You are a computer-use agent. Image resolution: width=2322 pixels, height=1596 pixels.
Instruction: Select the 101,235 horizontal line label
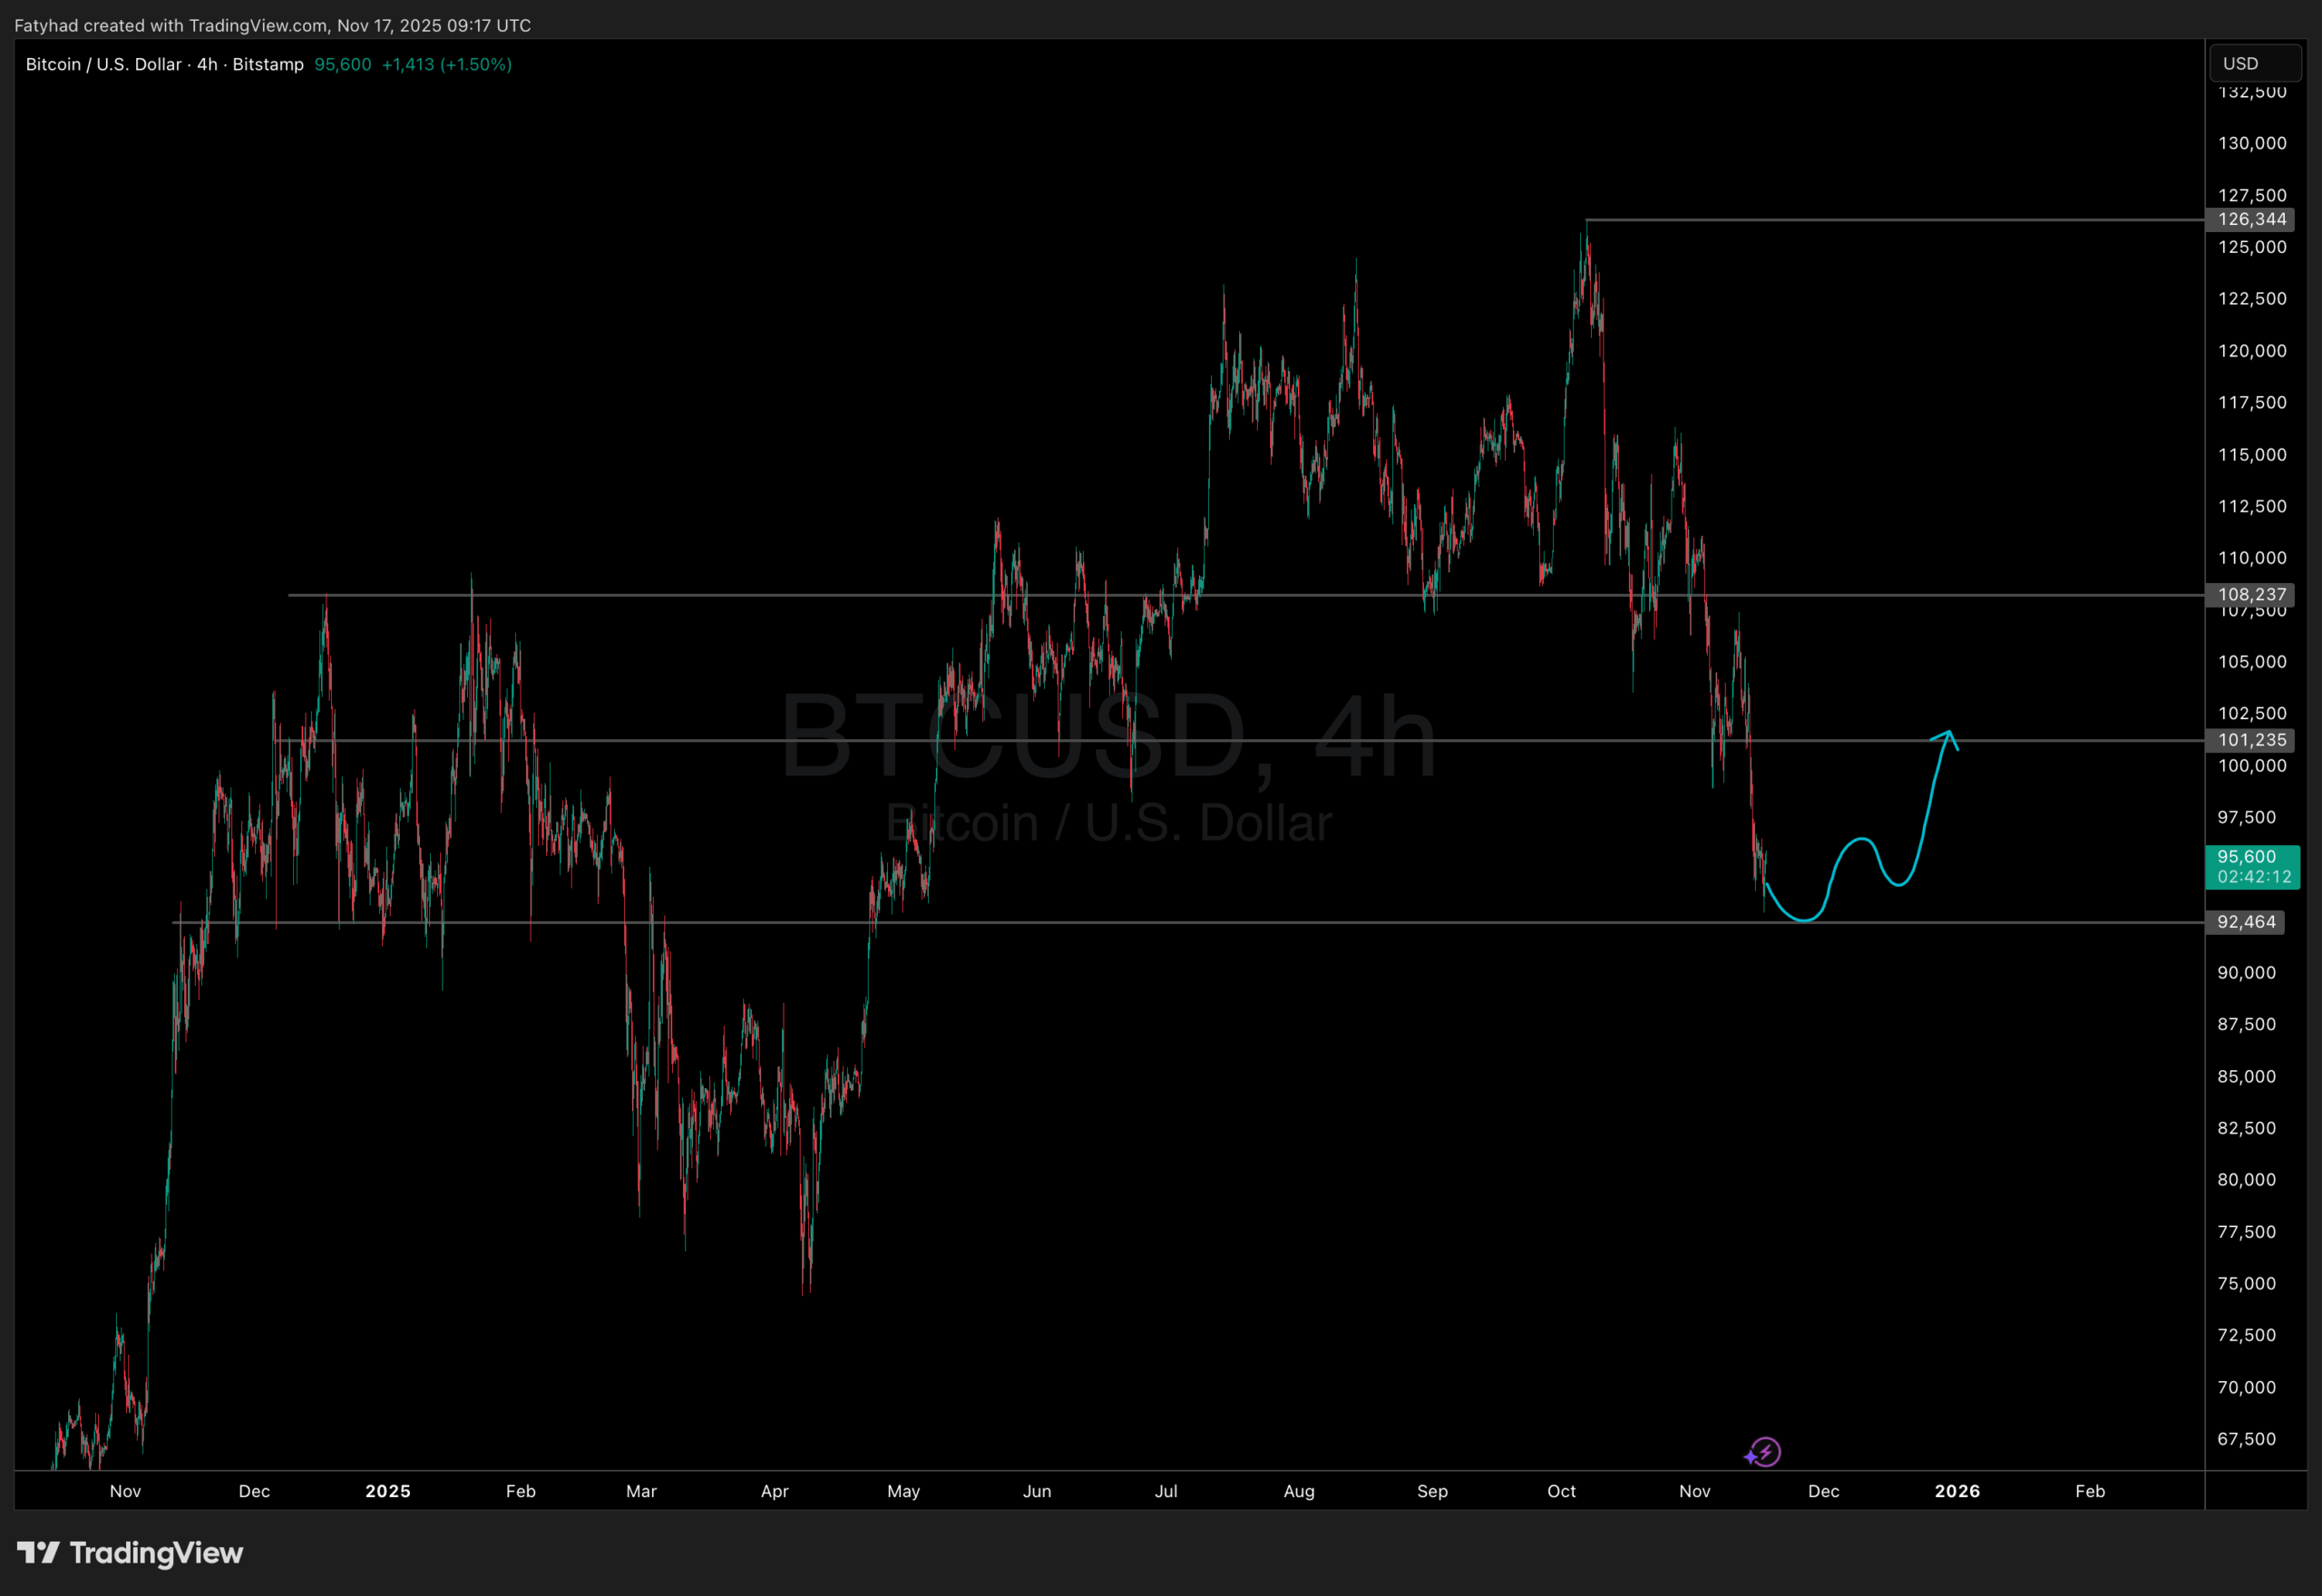coord(2250,740)
